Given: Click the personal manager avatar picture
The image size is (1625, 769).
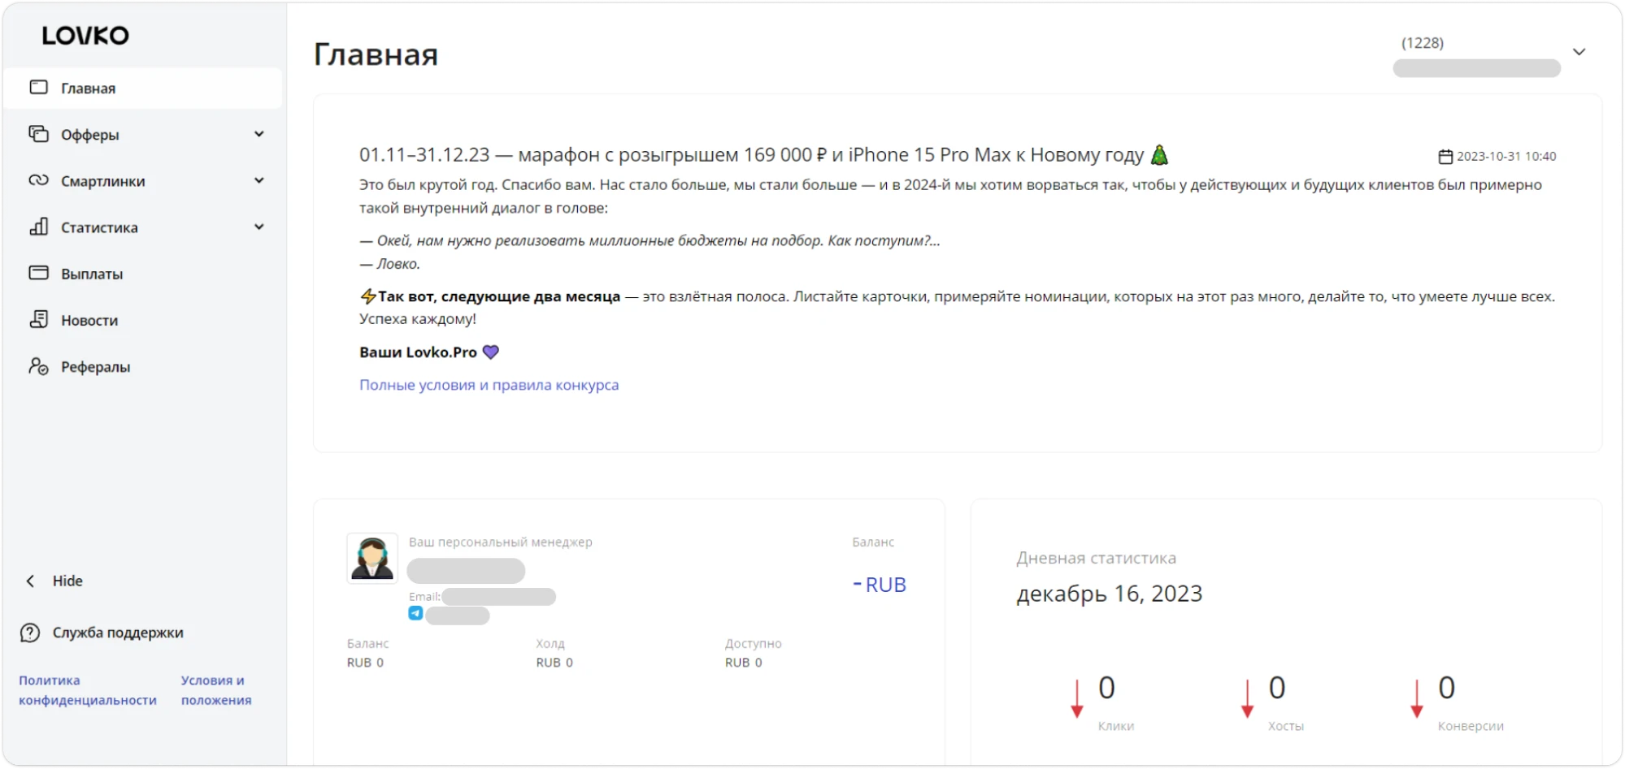Looking at the screenshot, I should coord(372,558).
